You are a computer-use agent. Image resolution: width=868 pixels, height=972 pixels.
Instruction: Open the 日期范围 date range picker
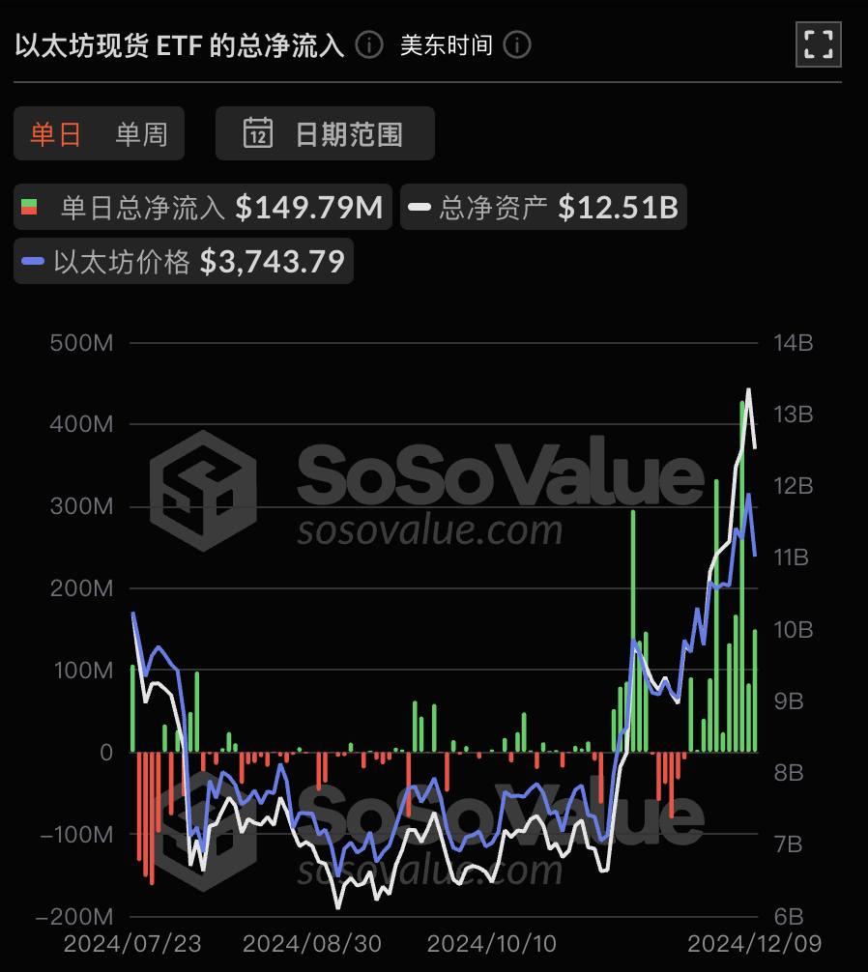point(325,133)
